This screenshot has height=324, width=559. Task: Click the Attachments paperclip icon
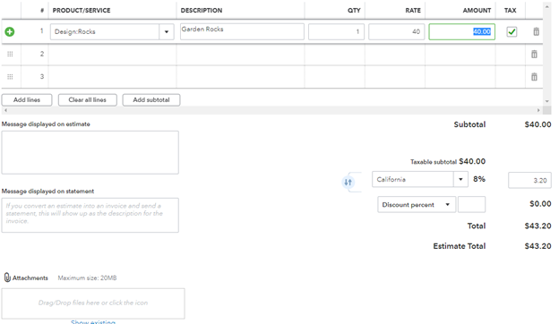coord(7,277)
